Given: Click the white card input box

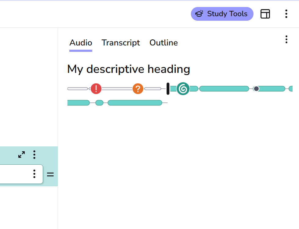Looking at the screenshot, I should [x=21, y=174].
